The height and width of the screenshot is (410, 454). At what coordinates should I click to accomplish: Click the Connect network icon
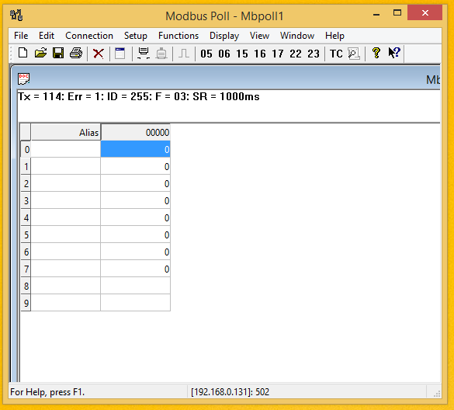pos(144,54)
